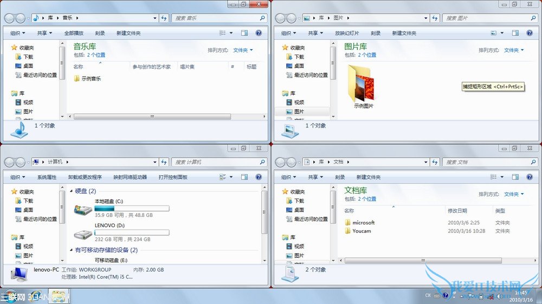This screenshot has height=304, width=542.
Task: Click vertical scrollbar in Computer window content pane
Action: click(x=264, y=212)
